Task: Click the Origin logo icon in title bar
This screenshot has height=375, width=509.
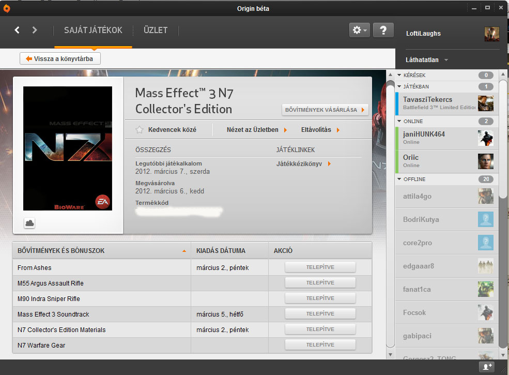Action: pos(6,8)
